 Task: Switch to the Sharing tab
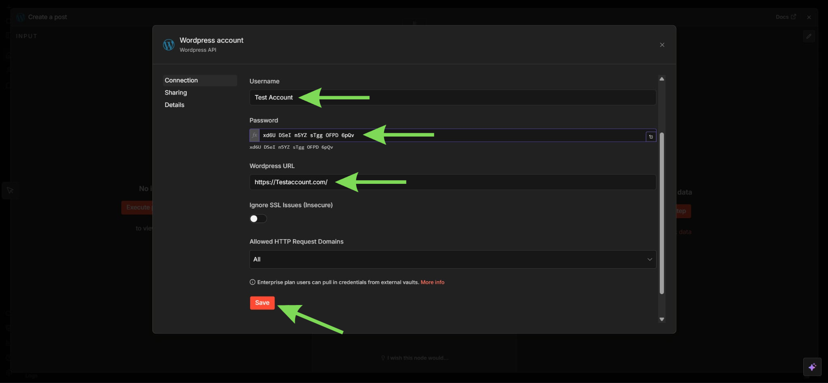(x=176, y=93)
